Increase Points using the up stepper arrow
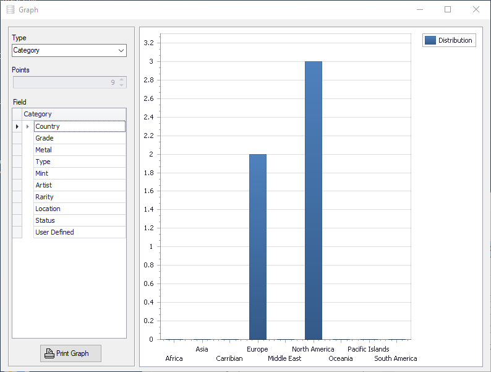 coord(121,80)
